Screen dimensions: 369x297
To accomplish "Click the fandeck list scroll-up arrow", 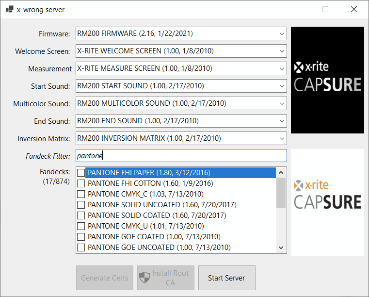I will [281, 173].
